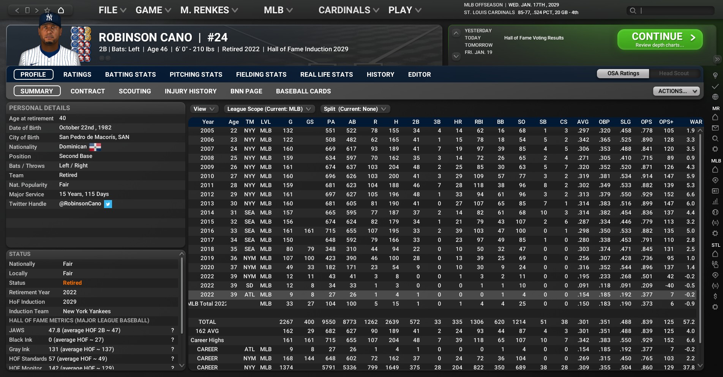This screenshot has height=377, width=723.
Task: Switch to the INJURY HISTORY subtab
Action: pyautogui.click(x=190, y=91)
